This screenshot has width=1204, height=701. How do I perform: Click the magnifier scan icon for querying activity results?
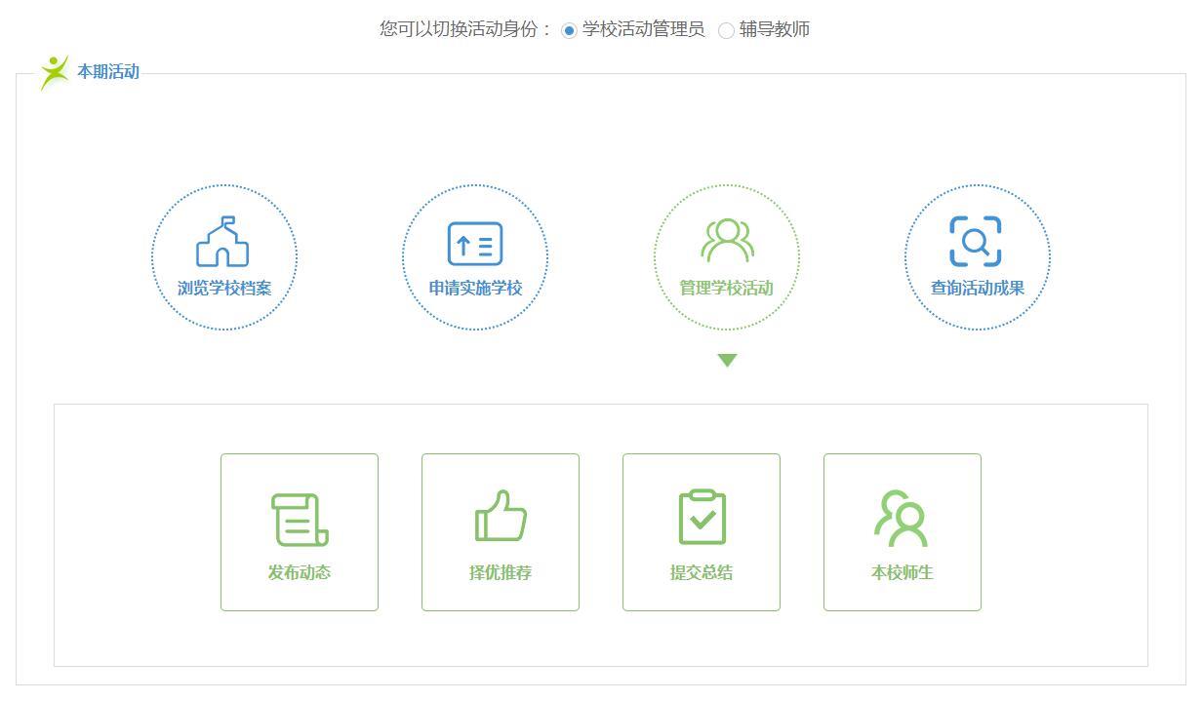pos(976,242)
